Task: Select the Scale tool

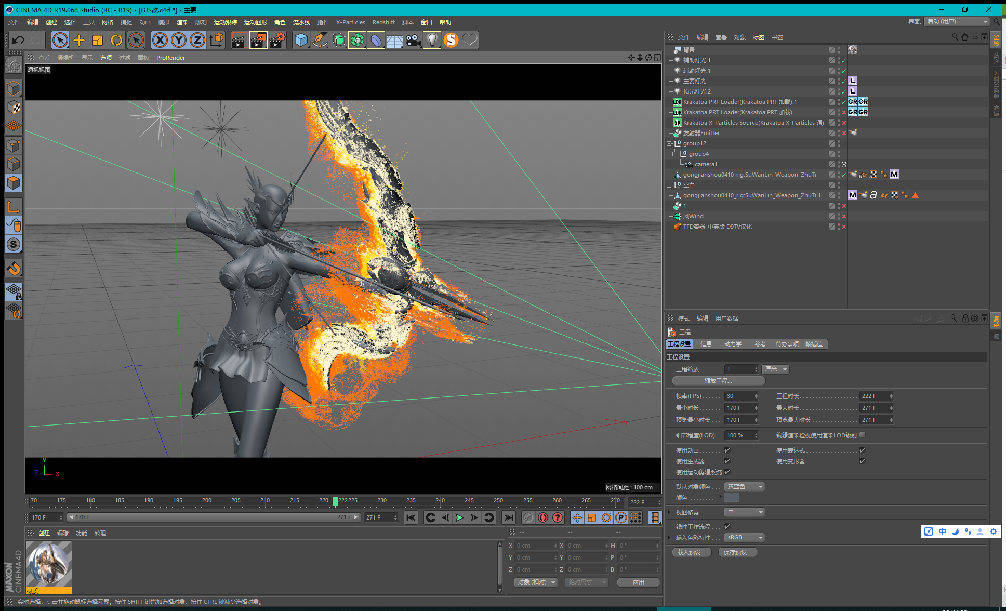Action: pyautogui.click(x=98, y=40)
